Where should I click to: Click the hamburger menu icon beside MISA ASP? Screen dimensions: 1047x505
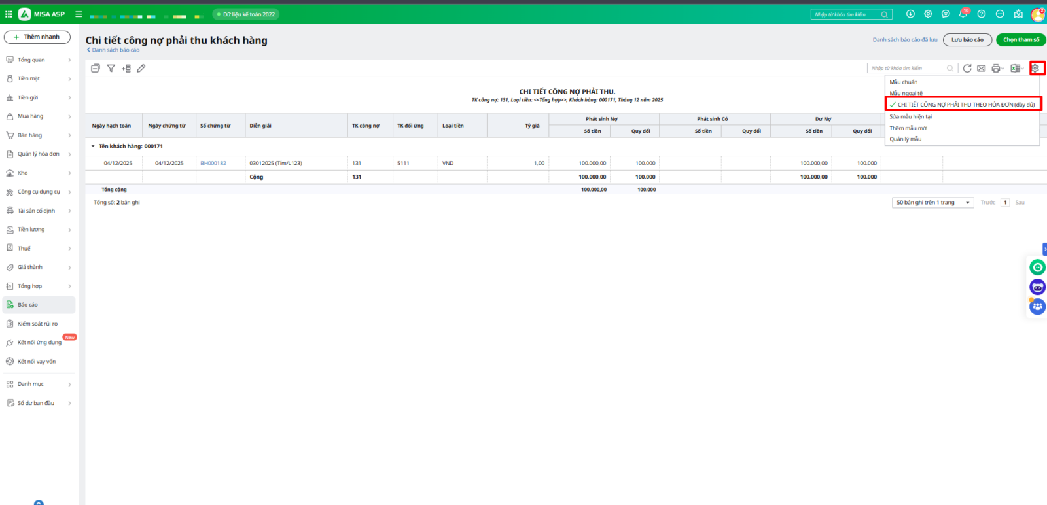(x=79, y=14)
